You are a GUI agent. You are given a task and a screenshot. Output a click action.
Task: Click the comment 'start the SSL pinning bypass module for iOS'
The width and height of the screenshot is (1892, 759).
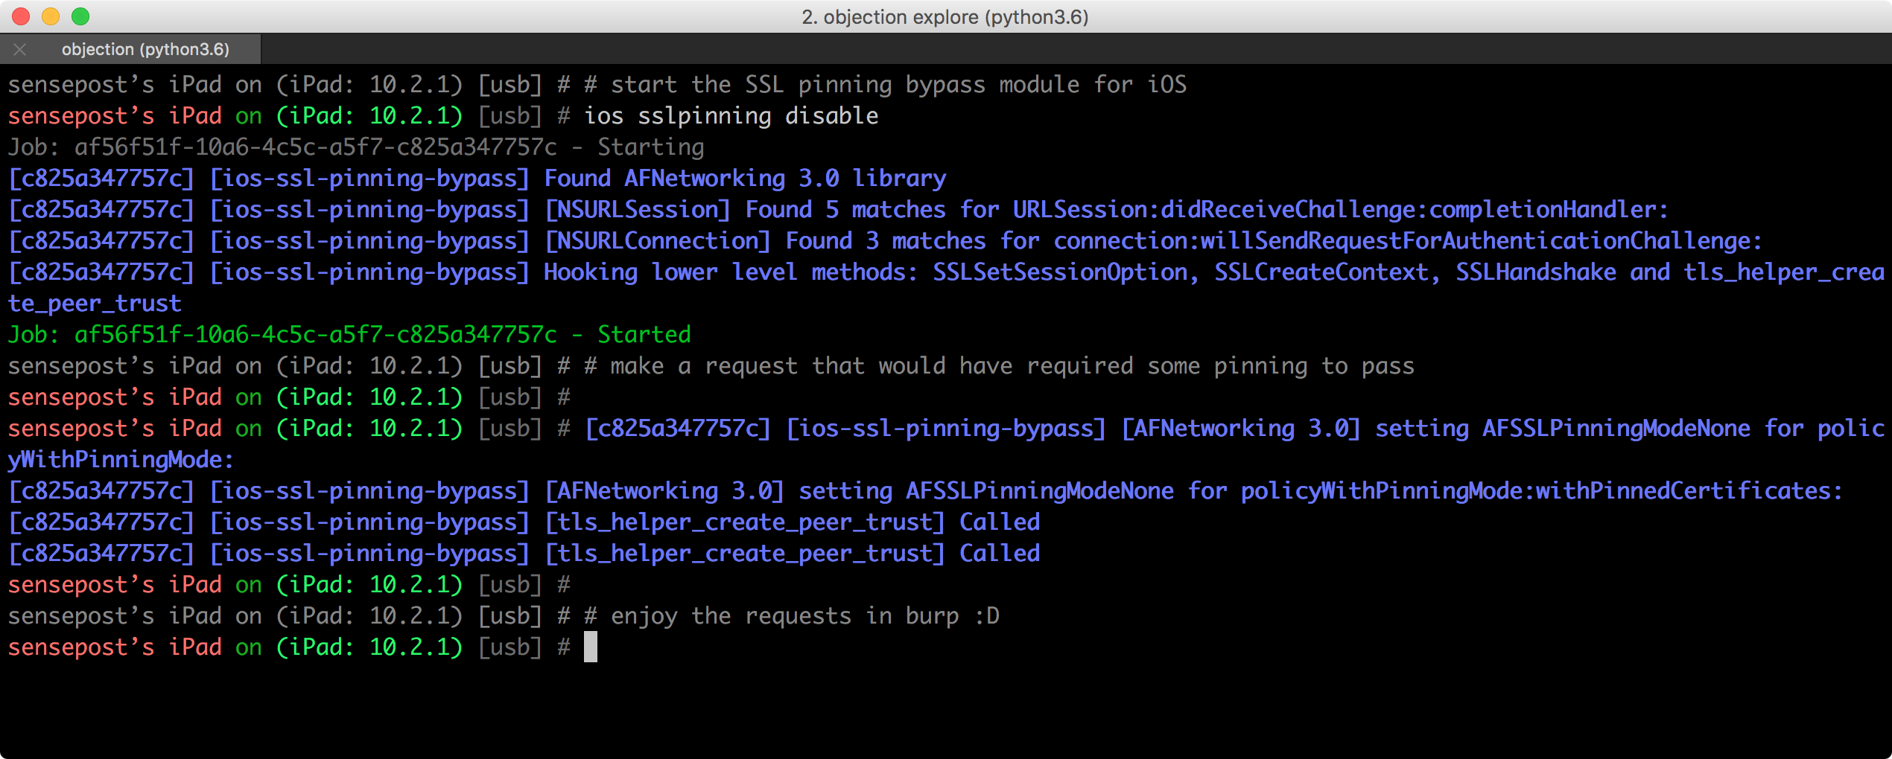coord(899,85)
